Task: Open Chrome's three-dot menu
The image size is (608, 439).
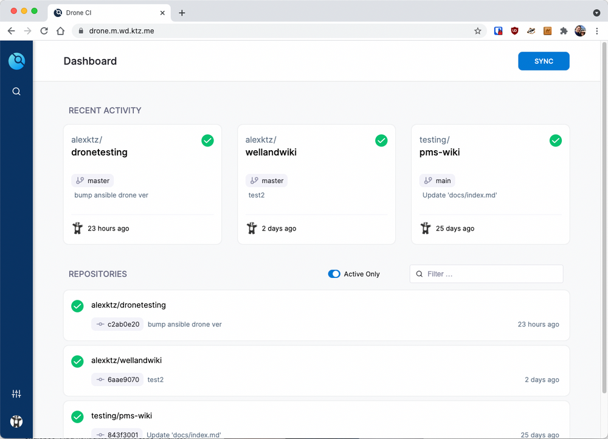Action: coord(597,30)
